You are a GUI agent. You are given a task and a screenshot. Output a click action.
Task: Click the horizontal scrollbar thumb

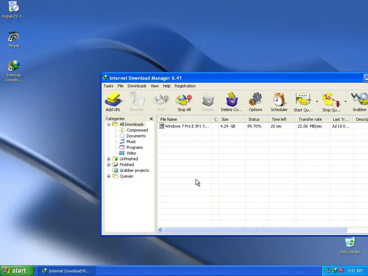tap(255, 230)
